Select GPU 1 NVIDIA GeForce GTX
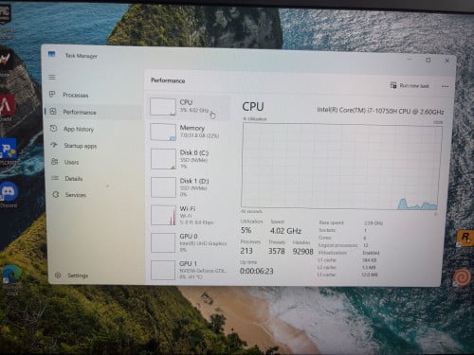 click(190, 270)
